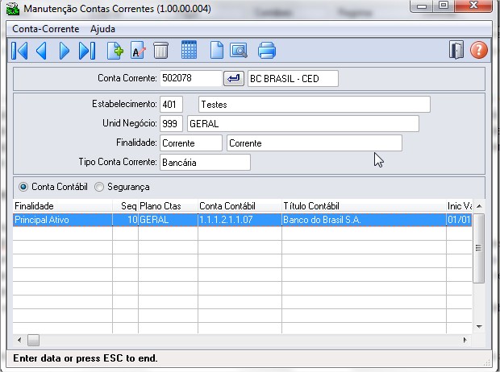Print using the printer icon

pos(267,51)
